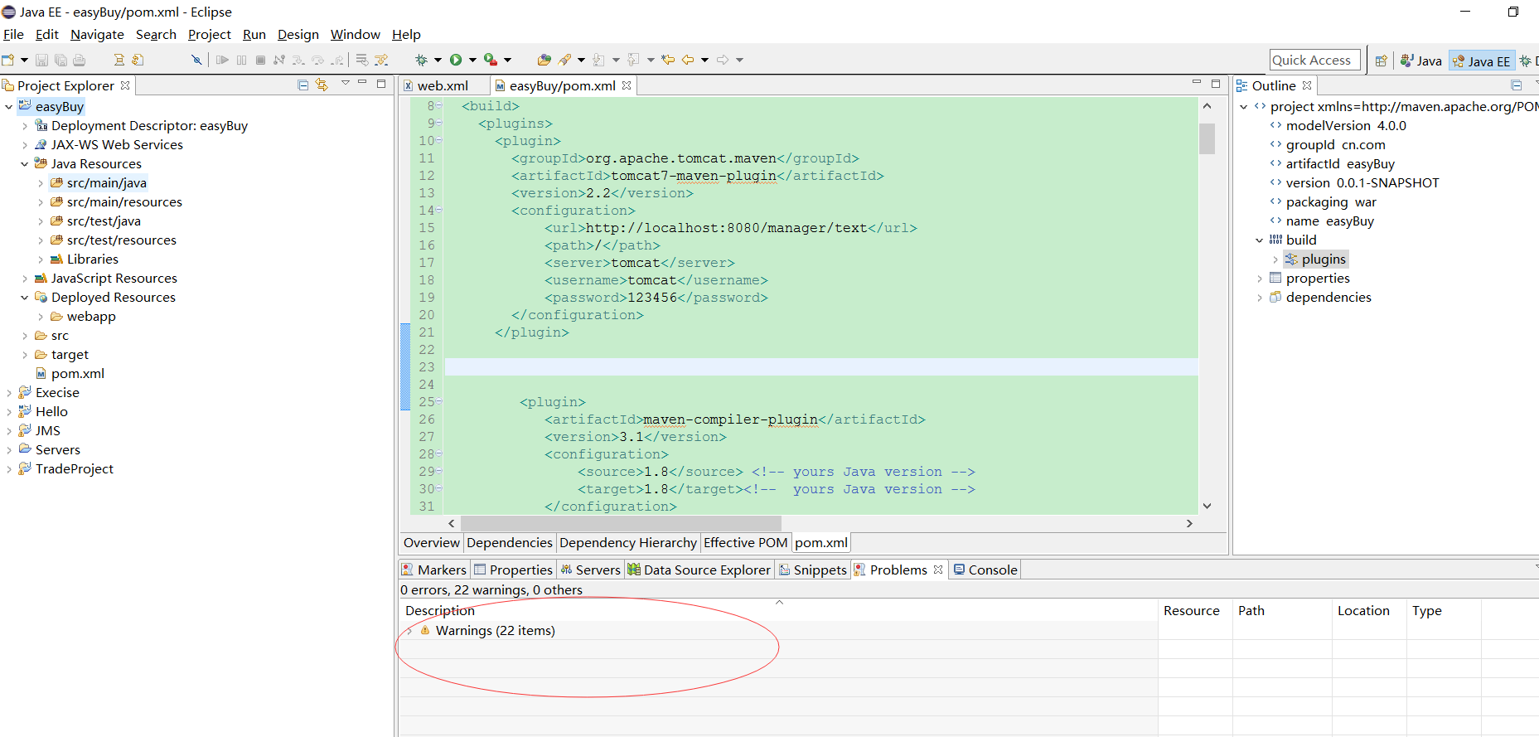Open the Run button dropdown arrow
The height and width of the screenshot is (737, 1539).
472,60
